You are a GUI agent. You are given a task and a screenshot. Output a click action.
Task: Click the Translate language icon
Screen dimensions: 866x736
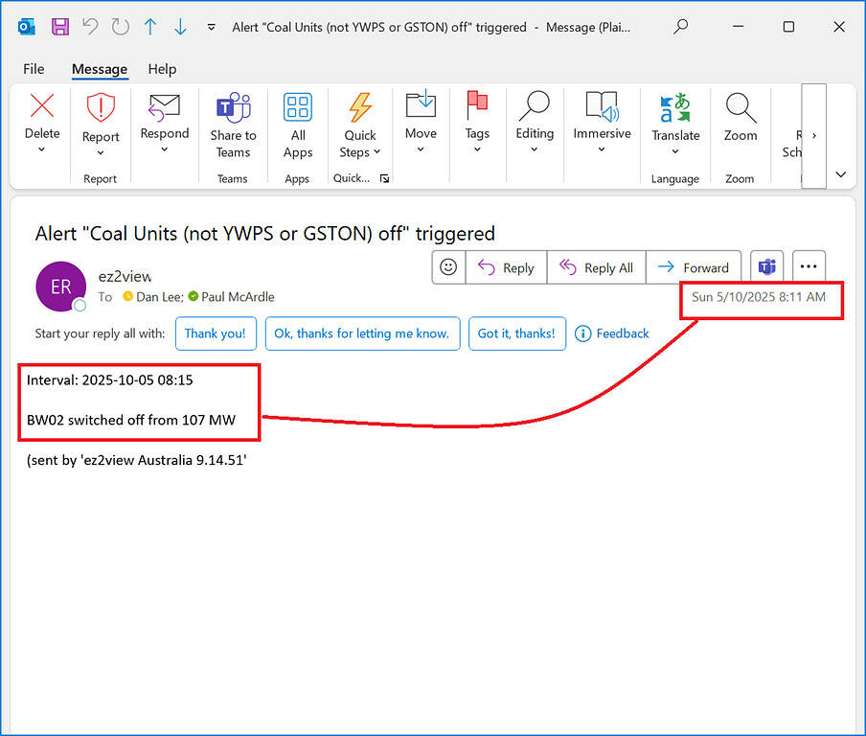(675, 106)
